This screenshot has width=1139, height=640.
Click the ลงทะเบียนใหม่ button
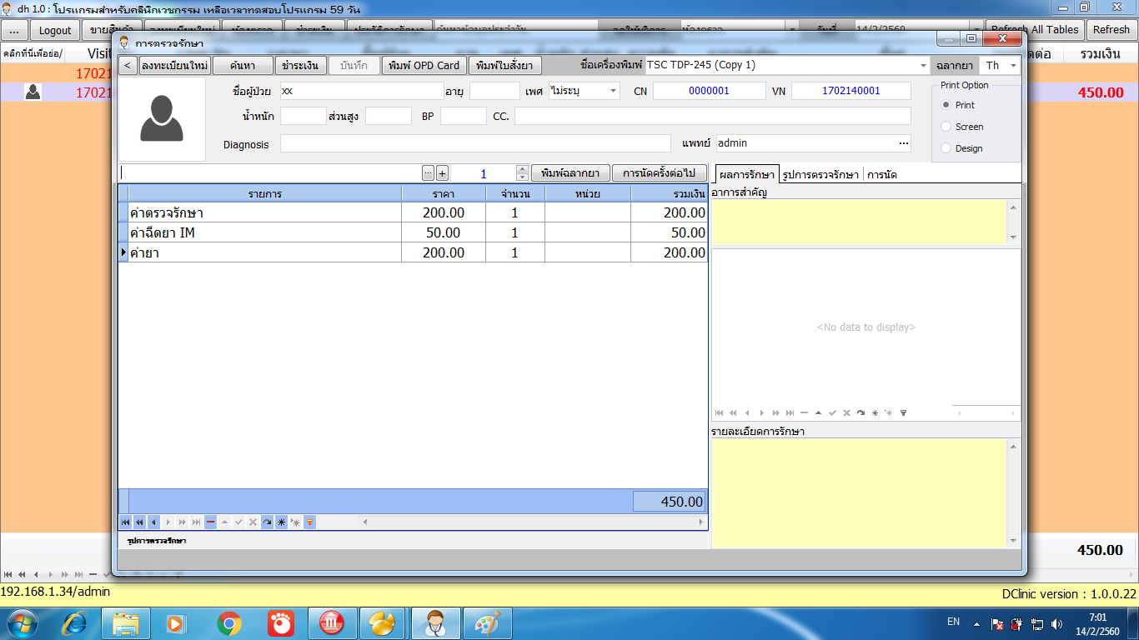coord(174,65)
